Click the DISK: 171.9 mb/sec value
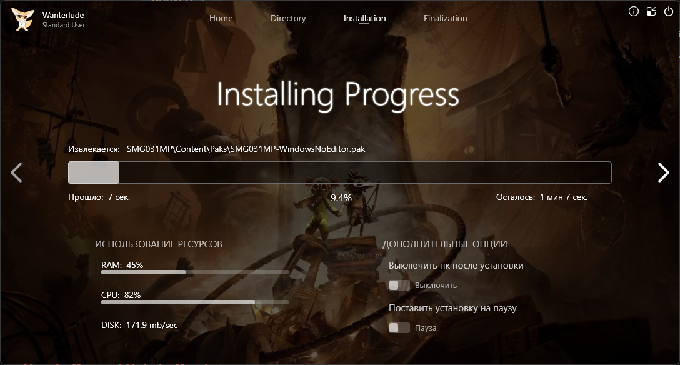The height and width of the screenshot is (365, 680). click(139, 325)
